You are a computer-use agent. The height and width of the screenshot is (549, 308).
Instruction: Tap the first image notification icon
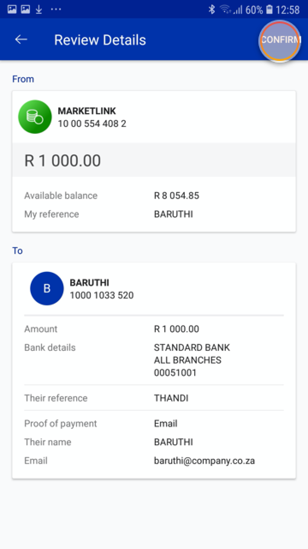pyautogui.click(x=12, y=9)
